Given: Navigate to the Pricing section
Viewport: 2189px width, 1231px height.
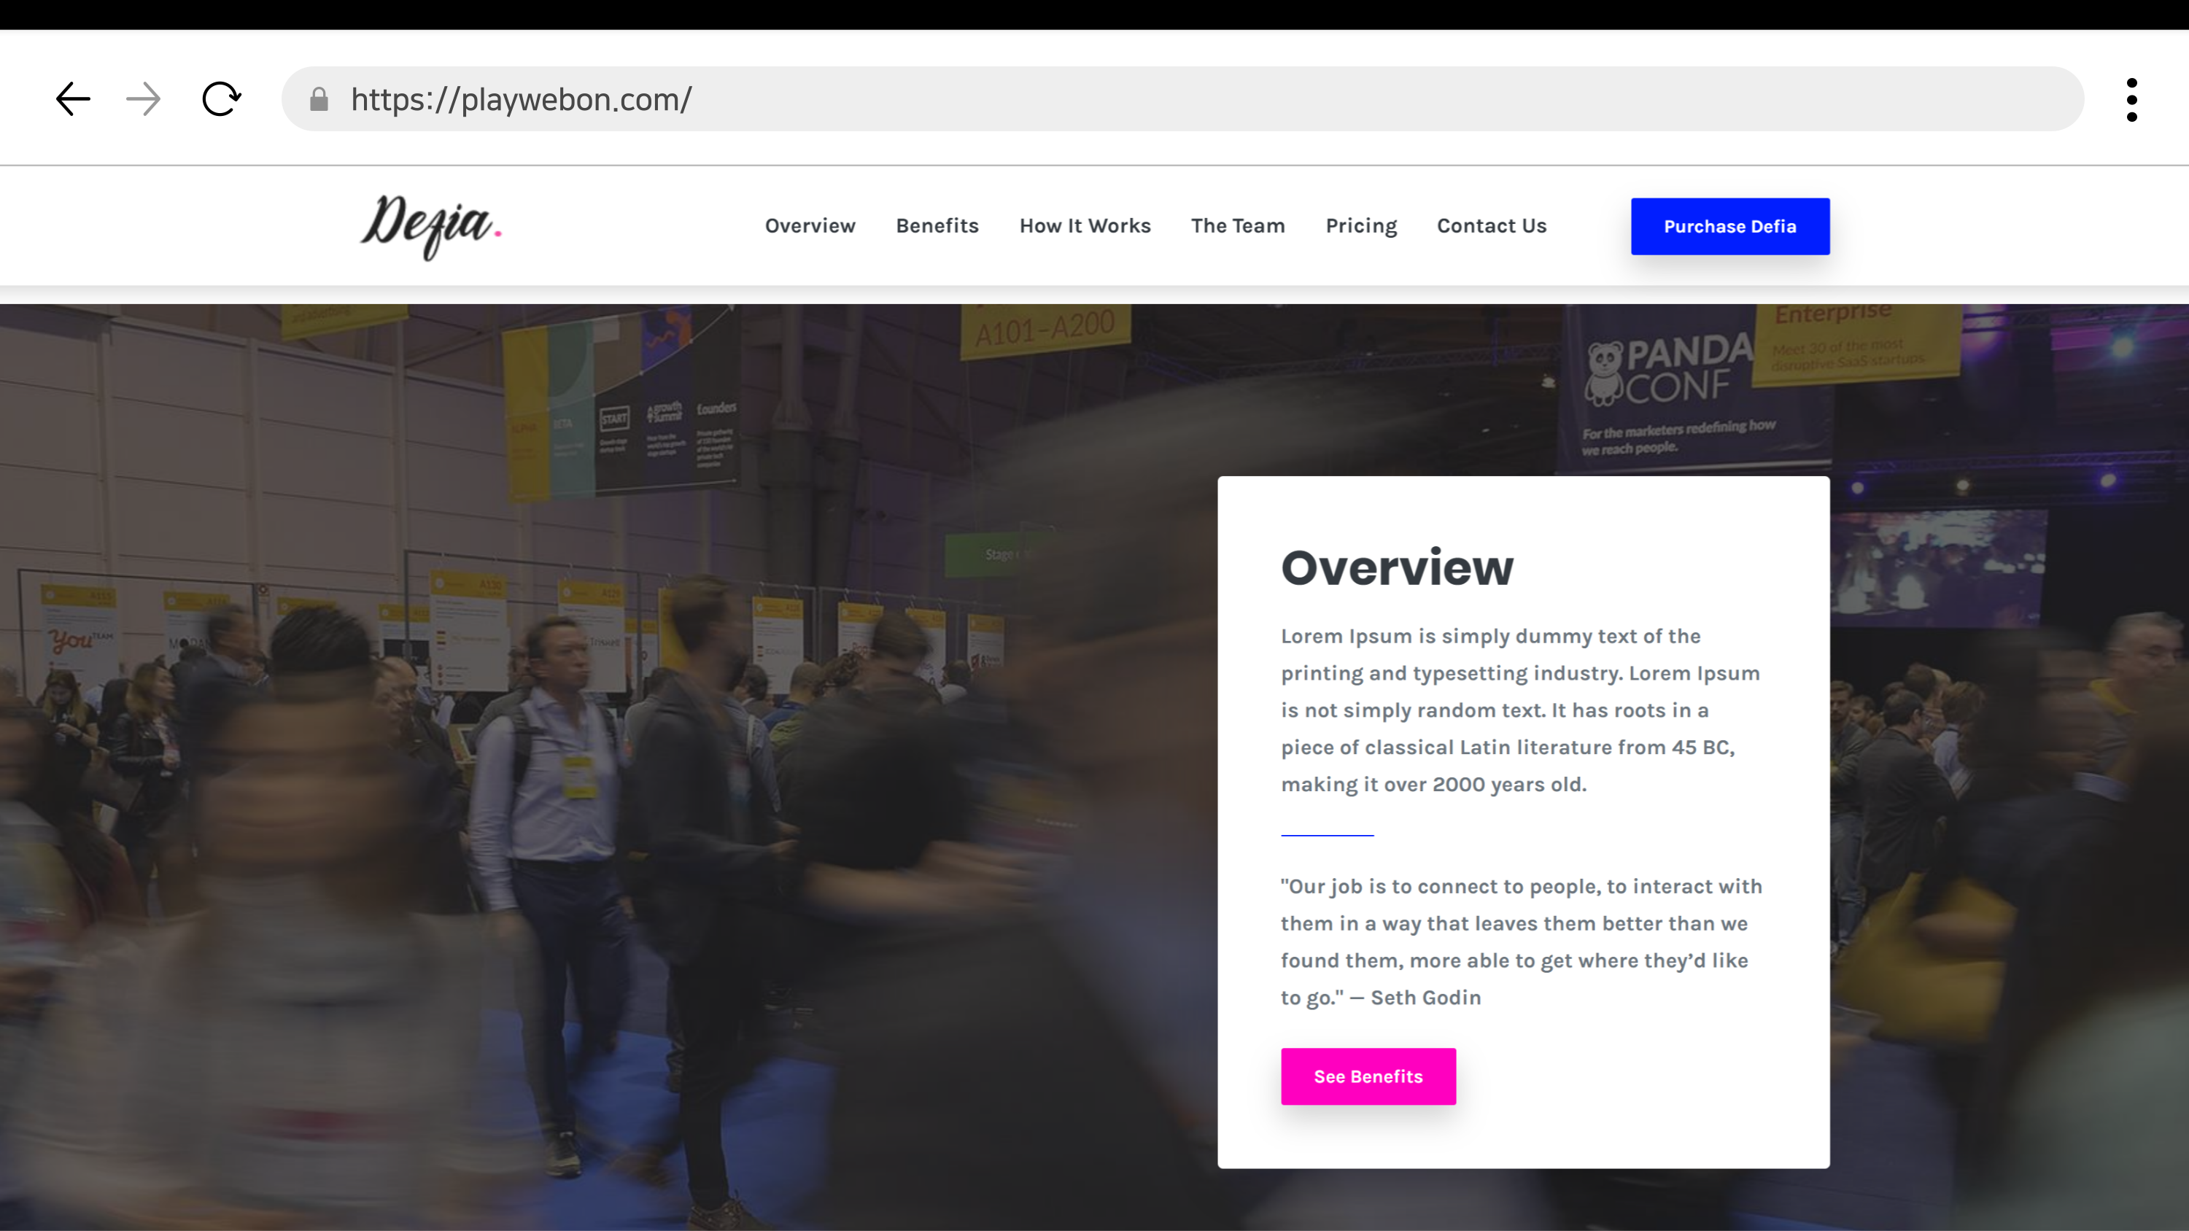Looking at the screenshot, I should click(1360, 226).
